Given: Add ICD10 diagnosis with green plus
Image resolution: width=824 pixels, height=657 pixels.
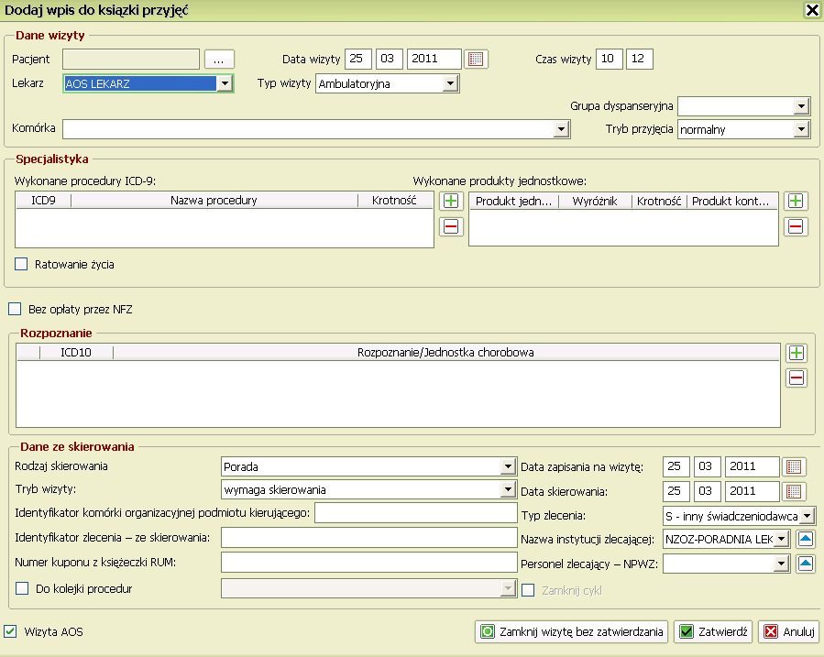Looking at the screenshot, I should coord(797,353).
